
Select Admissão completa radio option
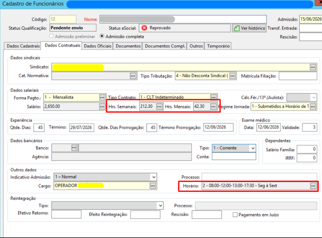click(102, 36)
